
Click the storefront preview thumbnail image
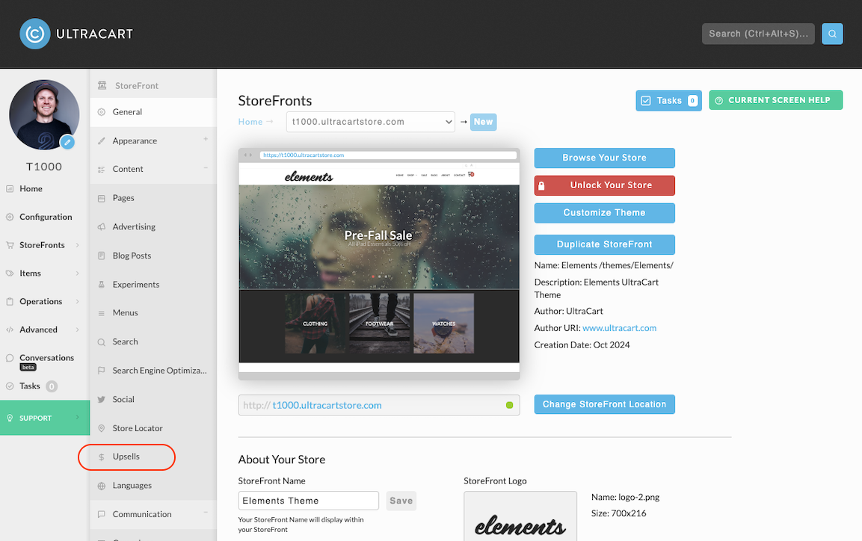[x=379, y=265]
